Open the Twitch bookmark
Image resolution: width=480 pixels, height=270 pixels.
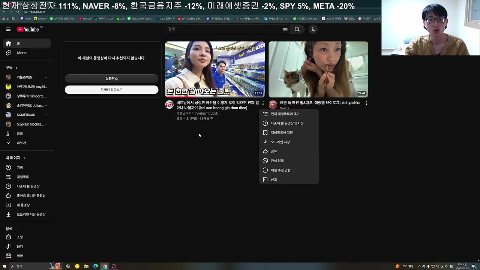coord(25,18)
